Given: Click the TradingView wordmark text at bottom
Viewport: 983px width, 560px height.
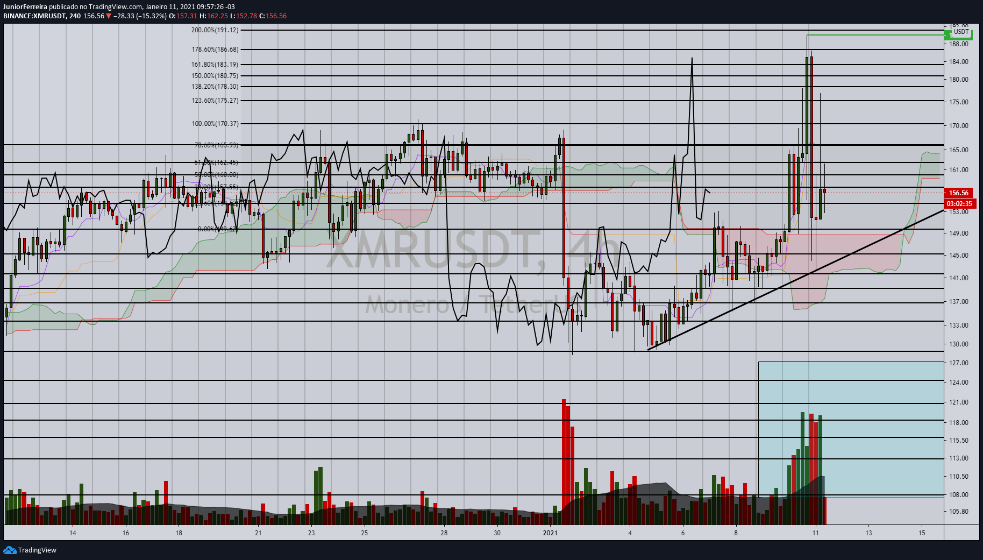Looking at the screenshot, I should 37,550.
